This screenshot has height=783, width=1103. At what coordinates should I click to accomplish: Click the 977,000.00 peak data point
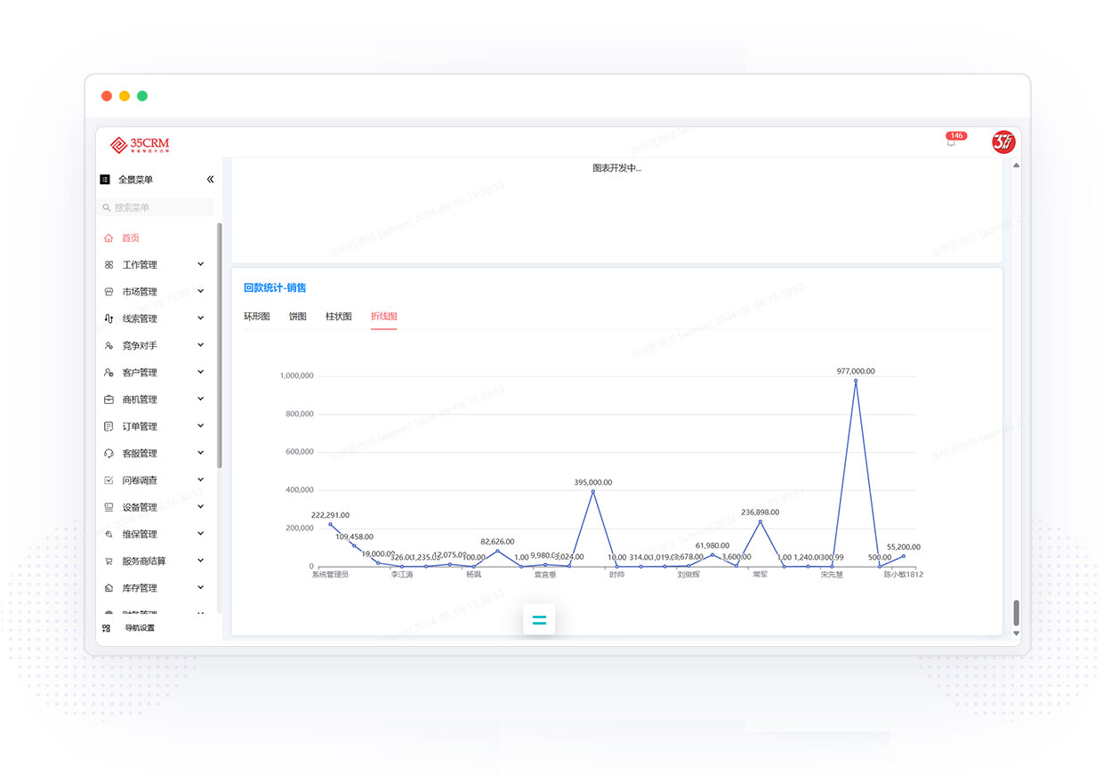click(x=856, y=381)
